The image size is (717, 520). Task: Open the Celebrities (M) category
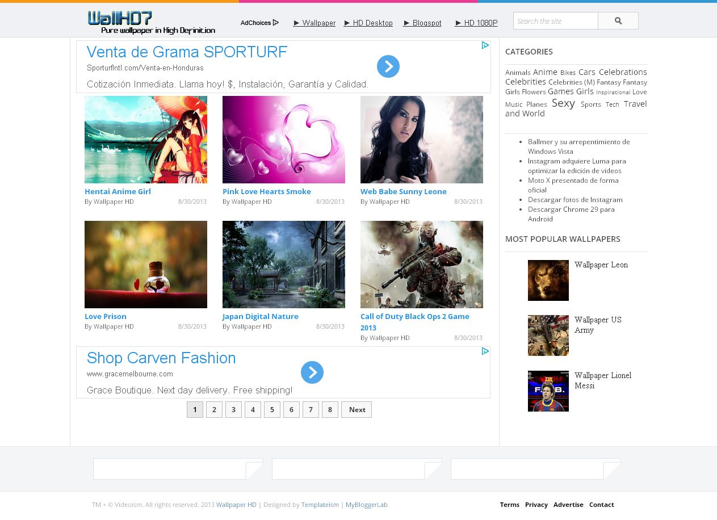(572, 82)
